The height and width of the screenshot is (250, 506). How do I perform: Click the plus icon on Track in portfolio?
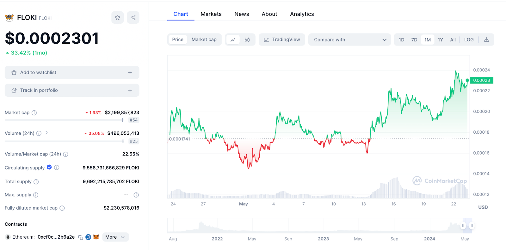click(x=130, y=90)
